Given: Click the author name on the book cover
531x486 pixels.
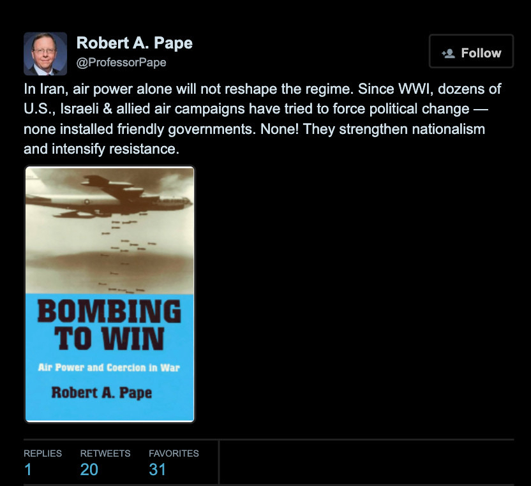Looking at the screenshot, I should (102, 392).
